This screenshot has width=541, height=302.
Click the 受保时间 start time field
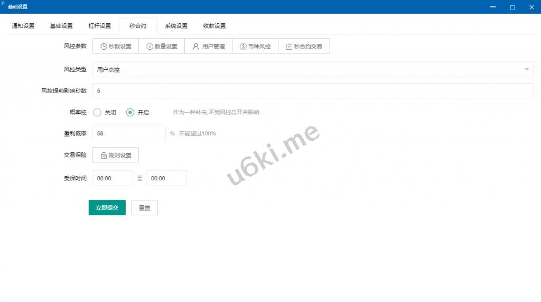coord(113,178)
